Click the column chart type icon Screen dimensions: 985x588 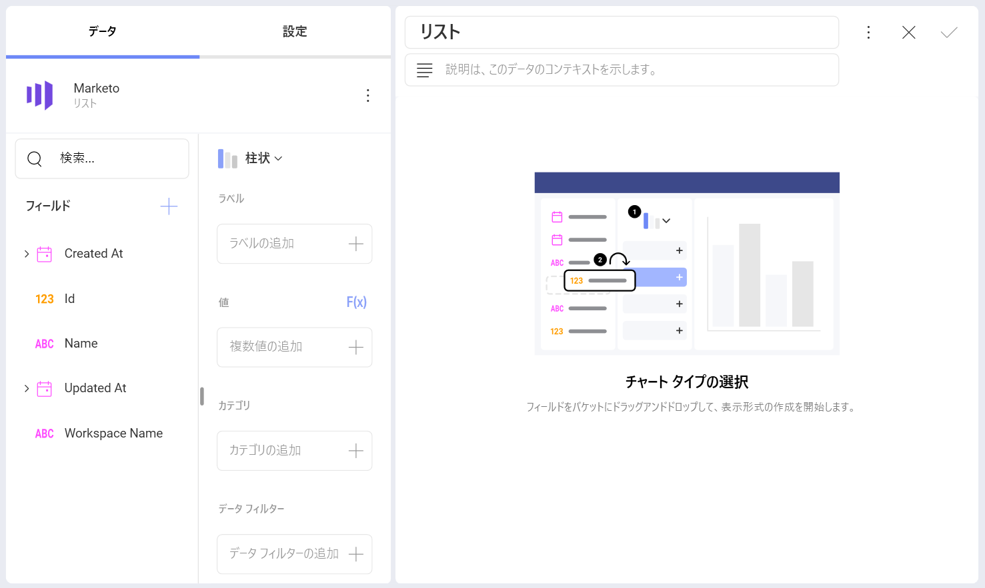[227, 158]
